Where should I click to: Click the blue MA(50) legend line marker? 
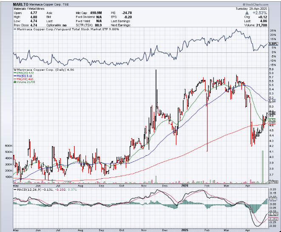click(14, 76)
